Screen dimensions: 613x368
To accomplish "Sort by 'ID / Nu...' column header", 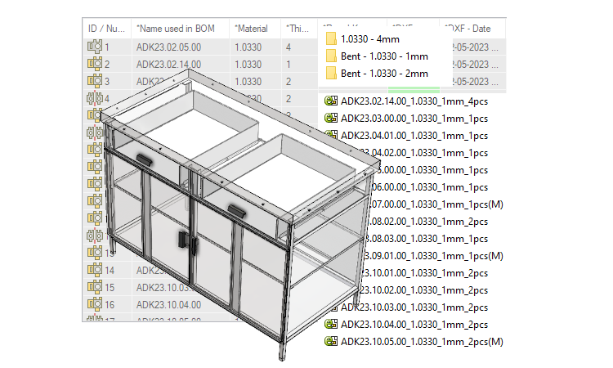I will [x=106, y=28].
